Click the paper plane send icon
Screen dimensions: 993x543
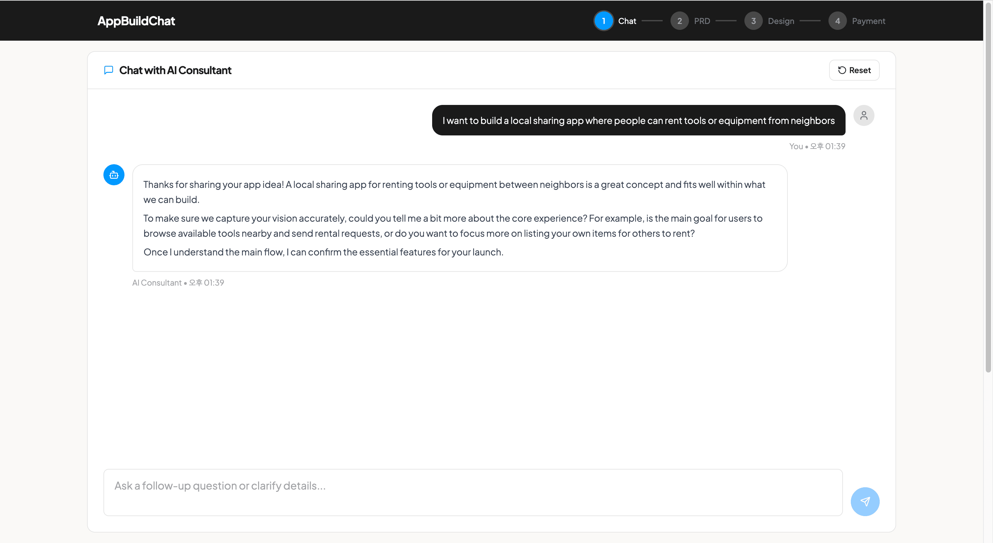point(865,501)
